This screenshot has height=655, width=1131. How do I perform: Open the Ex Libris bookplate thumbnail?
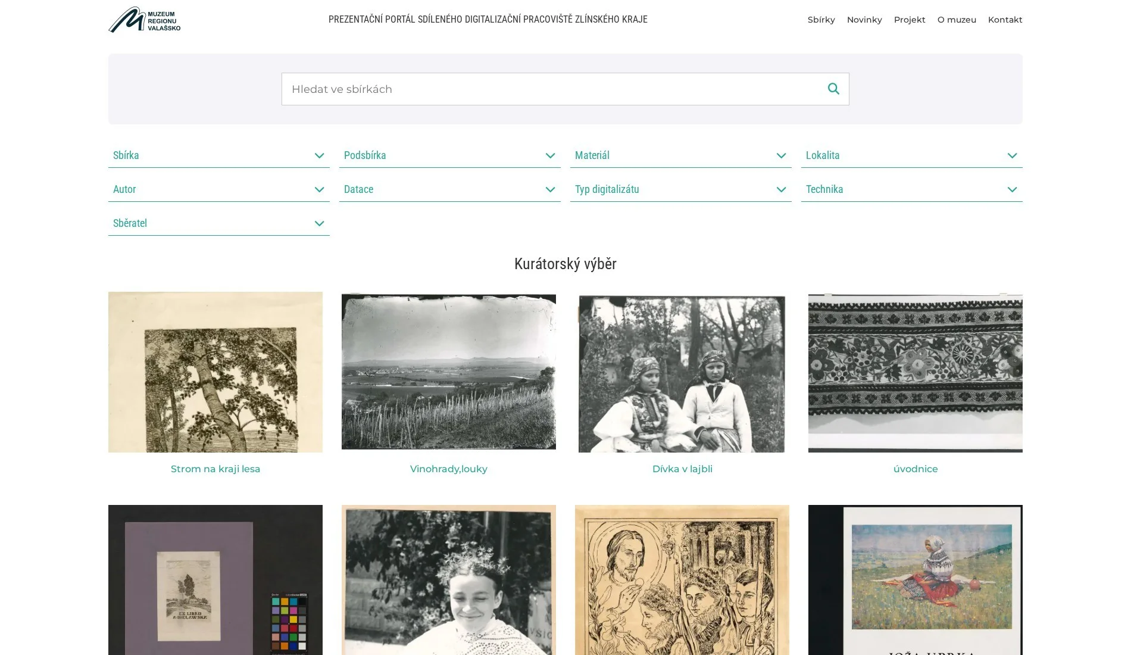point(215,580)
